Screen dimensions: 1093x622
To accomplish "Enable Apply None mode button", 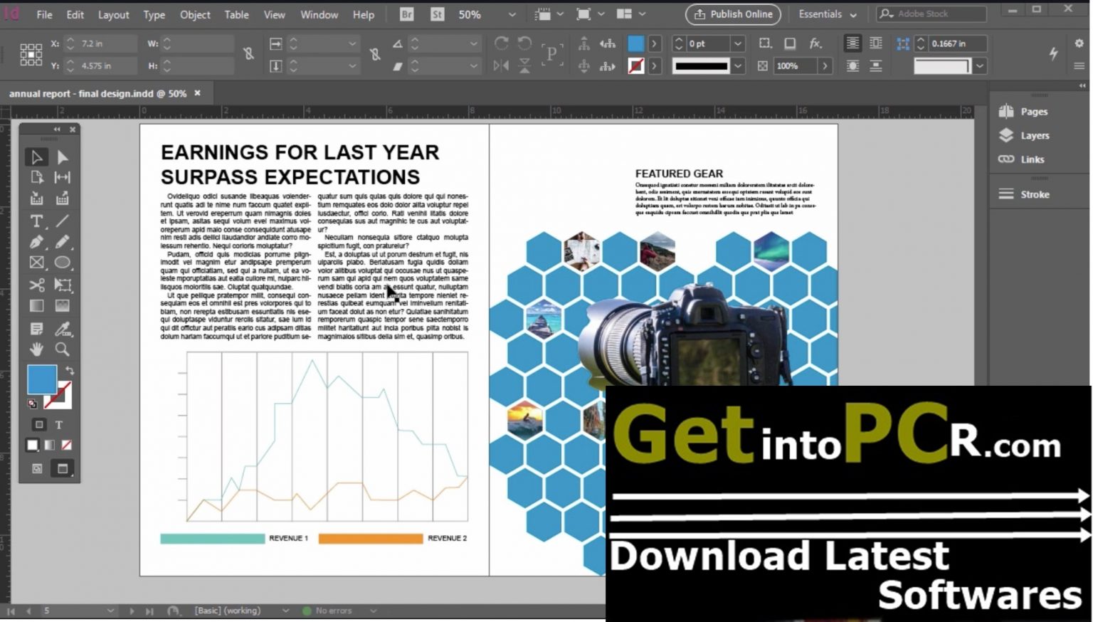I will 66,445.
